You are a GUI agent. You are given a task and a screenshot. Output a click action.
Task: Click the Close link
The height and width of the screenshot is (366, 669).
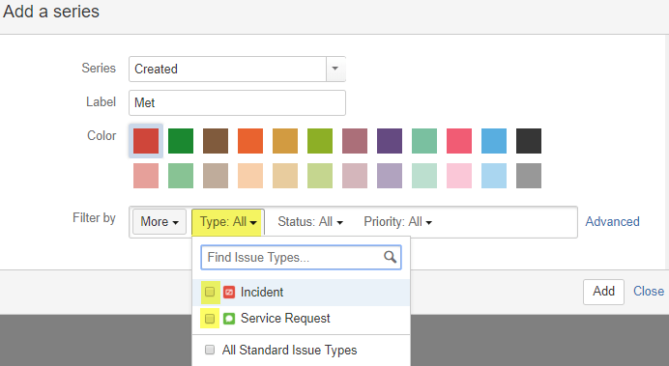[649, 292]
